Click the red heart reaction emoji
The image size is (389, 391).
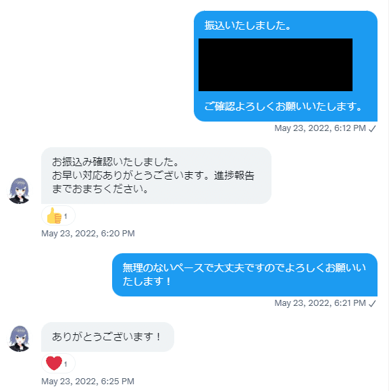click(x=54, y=363)
